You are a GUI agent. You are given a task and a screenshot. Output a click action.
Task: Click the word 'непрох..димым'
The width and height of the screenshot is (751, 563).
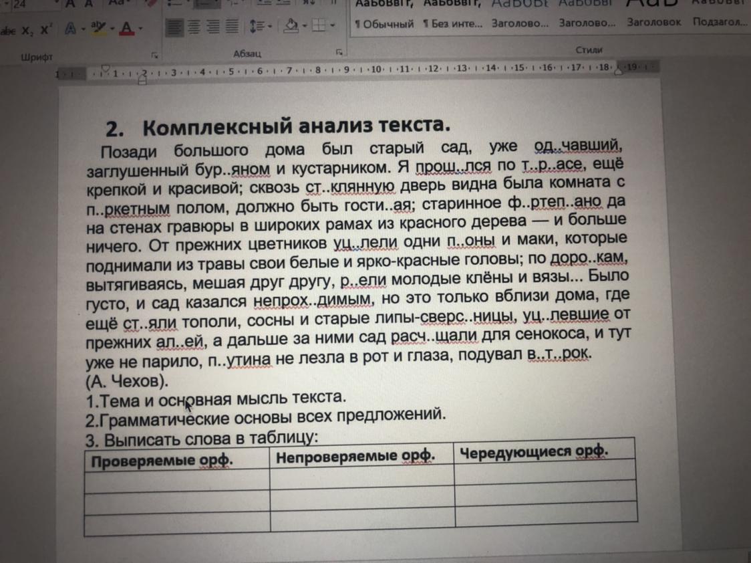pyautogui.click(x=313, y=300)
